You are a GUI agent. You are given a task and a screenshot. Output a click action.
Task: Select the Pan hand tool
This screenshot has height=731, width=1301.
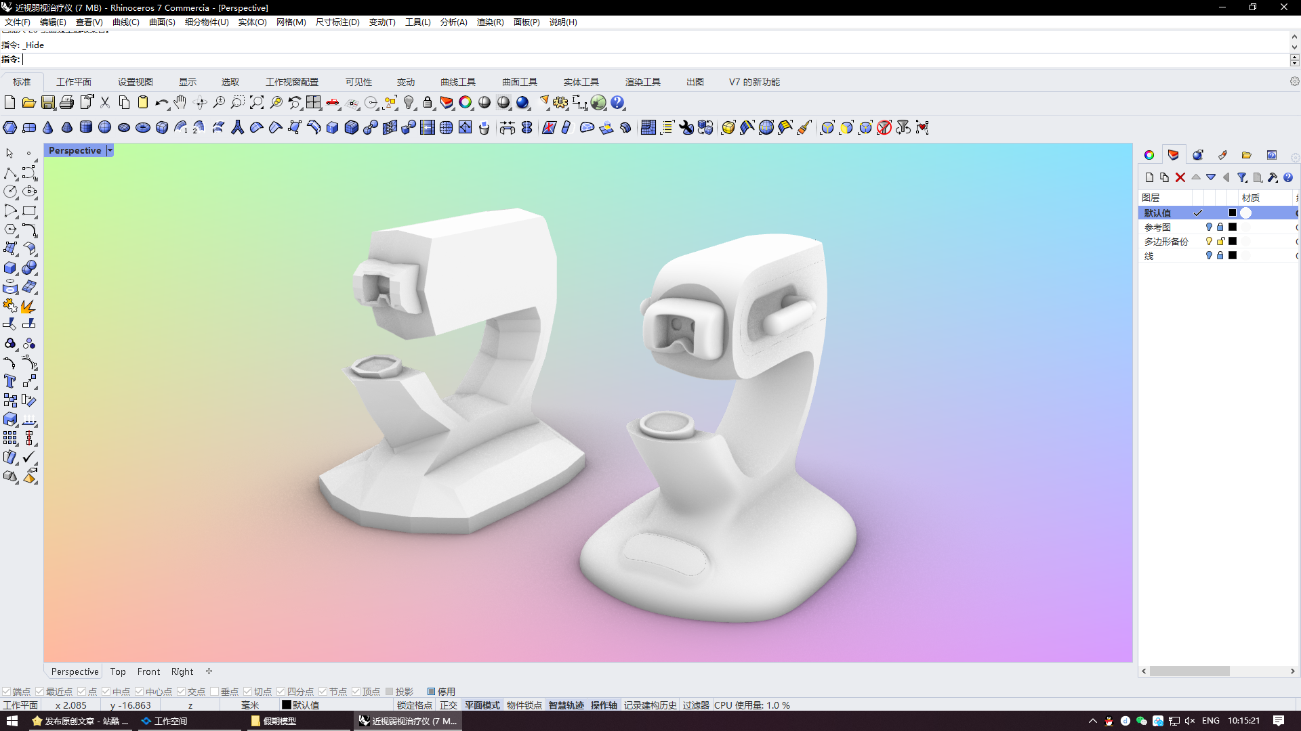[180, 103]
